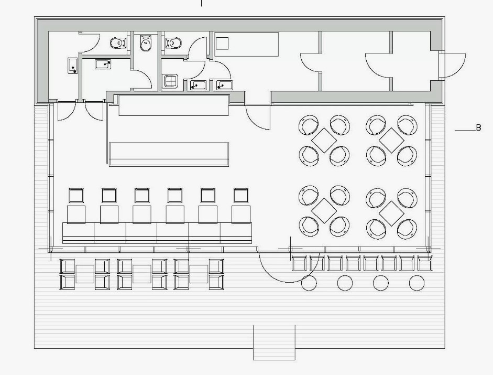Click the leftmost outdoor square table

pyautogui.click(x=85, y=274)
